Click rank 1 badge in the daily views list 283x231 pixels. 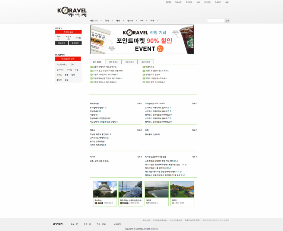[92, 67]
